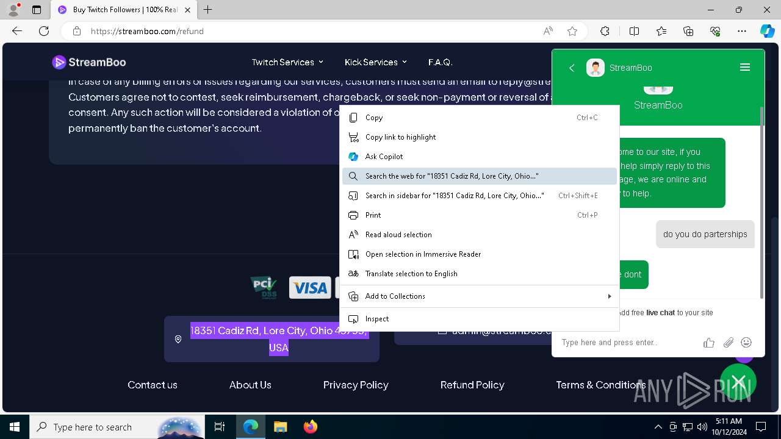
Task: Click the chat message input field
Action: click(628, 343)
